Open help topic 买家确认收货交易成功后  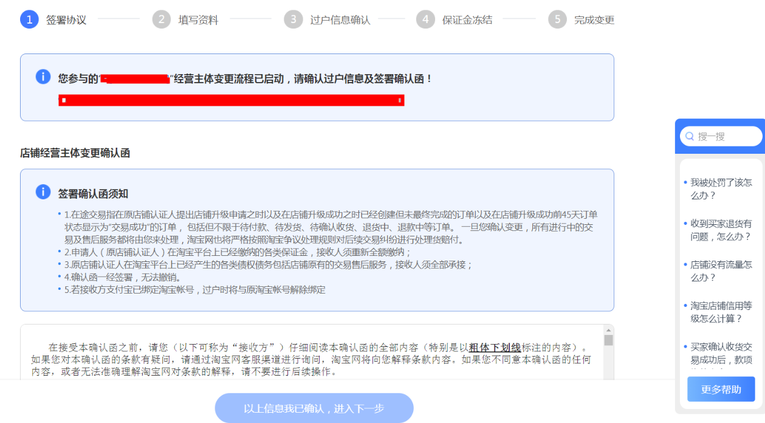pyautogui.click(x=721, y=352)
